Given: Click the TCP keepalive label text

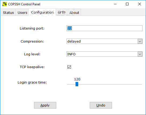Looking at the screenshot, I should pyautogui.click(x=32, y=67).
